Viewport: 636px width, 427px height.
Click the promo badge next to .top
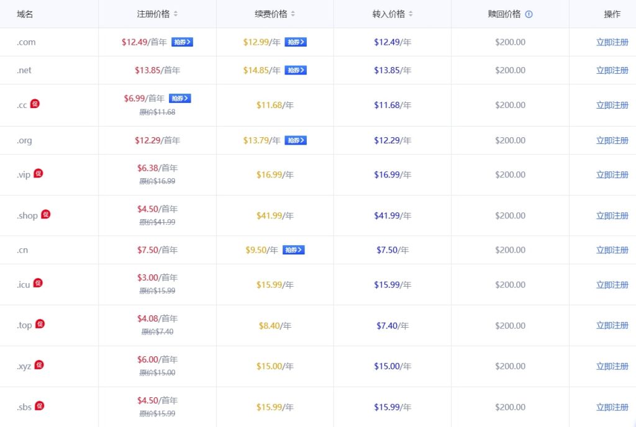[x=40, y=324]
